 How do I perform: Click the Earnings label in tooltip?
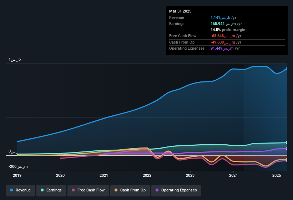[177, 24]
